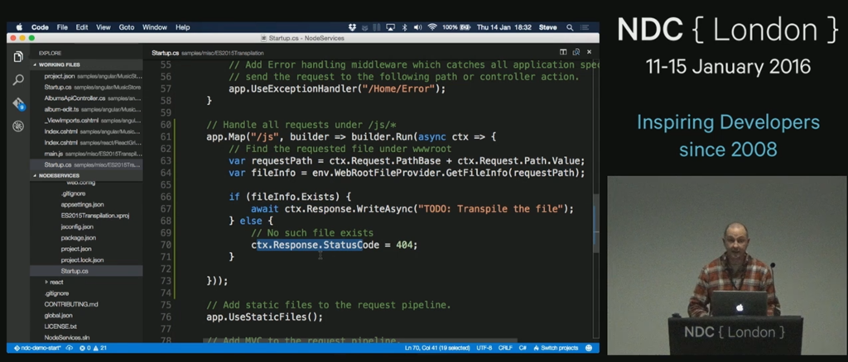Open the Search view in activity bar
The image size is (848, 362).
pyautogui.click(x=18, y=80)
